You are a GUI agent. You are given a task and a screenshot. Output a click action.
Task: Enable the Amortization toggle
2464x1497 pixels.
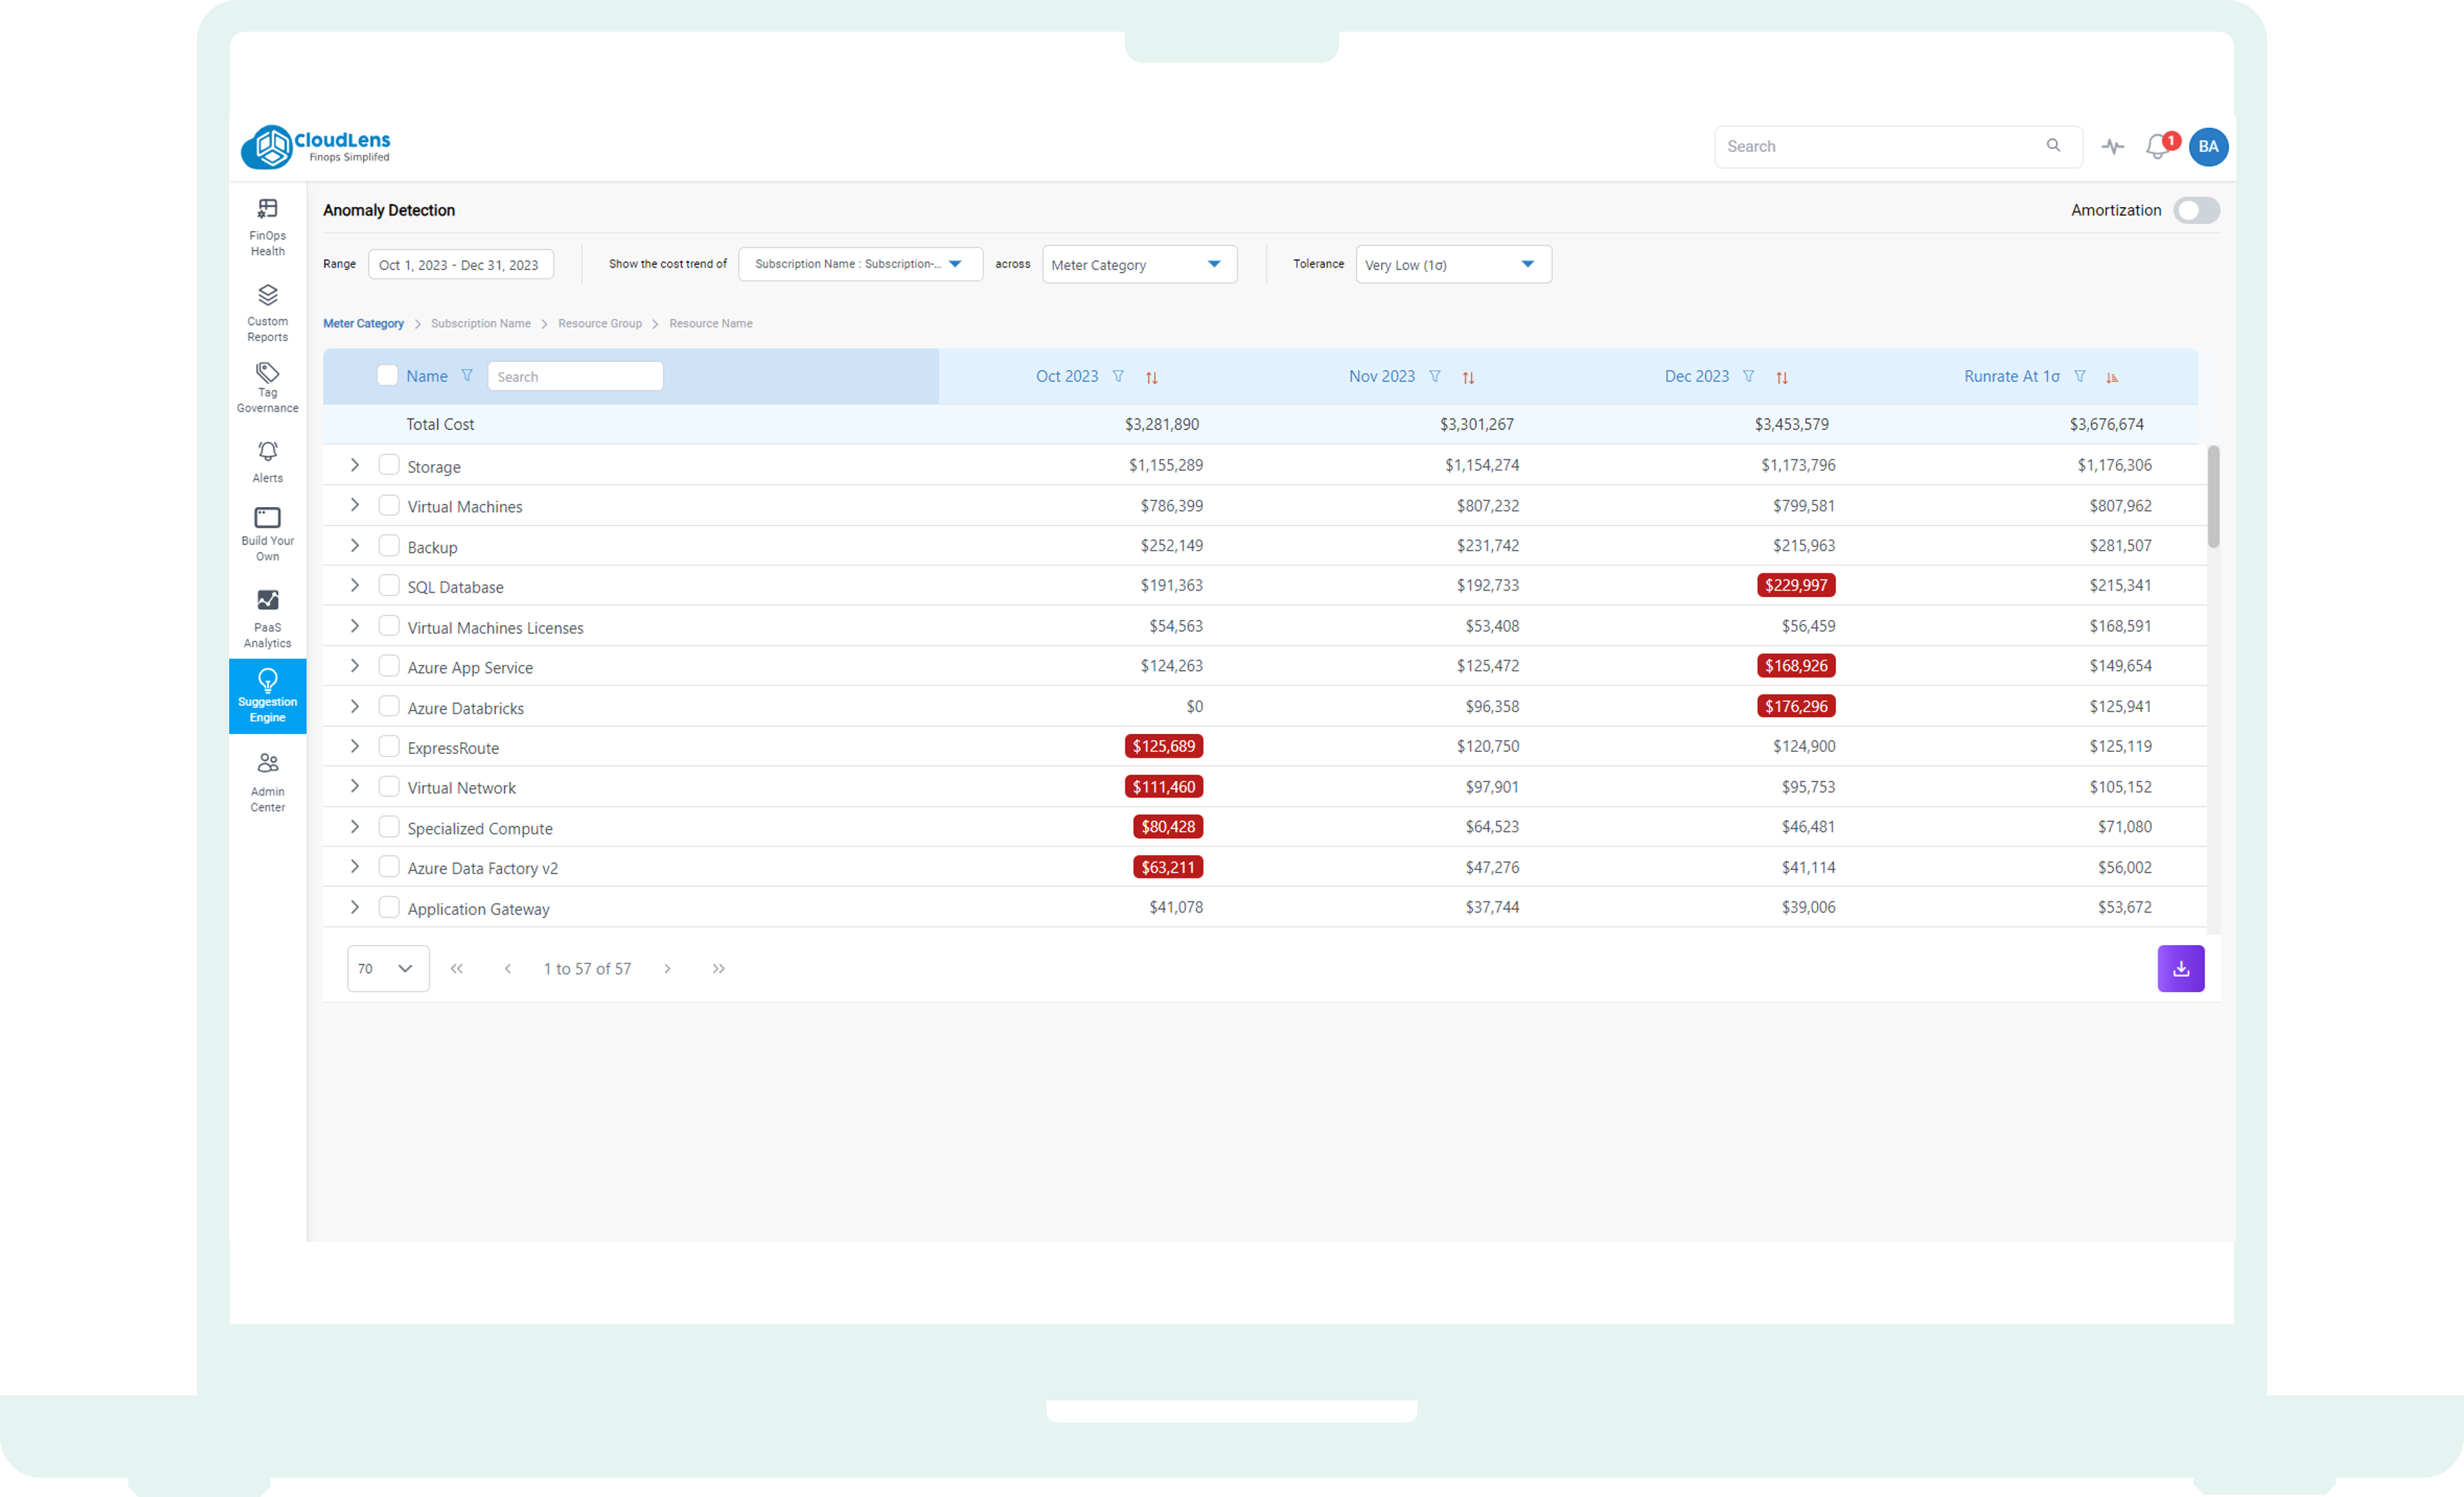point(2196,210)
